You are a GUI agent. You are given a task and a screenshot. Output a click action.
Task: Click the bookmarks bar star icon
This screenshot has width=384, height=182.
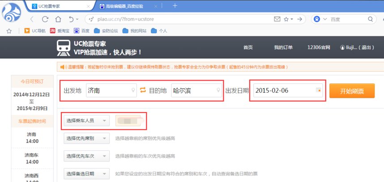click(9, 31)
